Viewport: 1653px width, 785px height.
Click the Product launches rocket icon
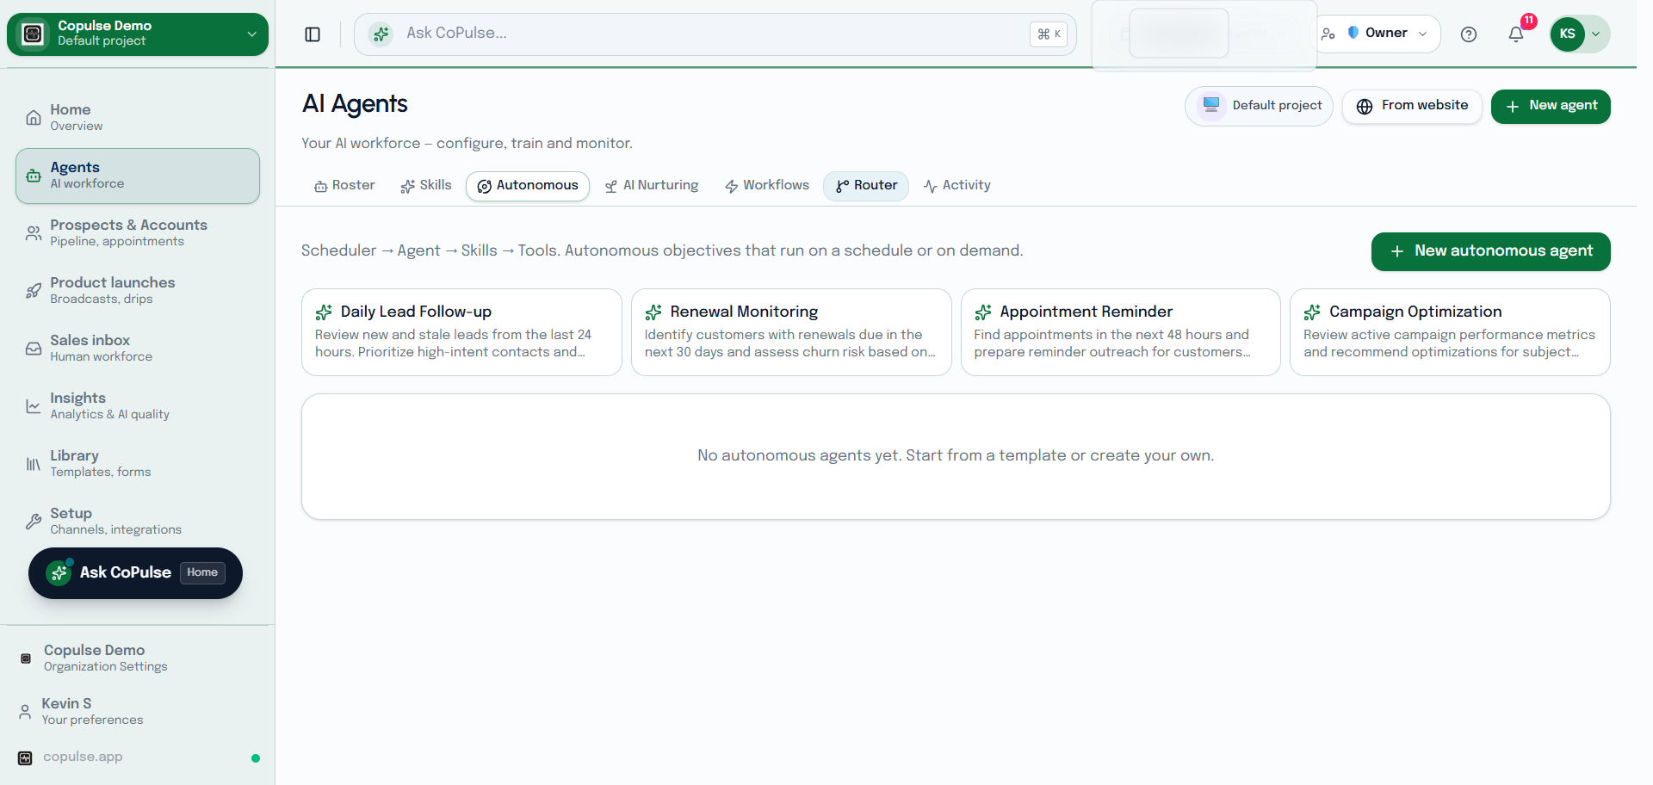pyautogui.click(x=34, y=291)
